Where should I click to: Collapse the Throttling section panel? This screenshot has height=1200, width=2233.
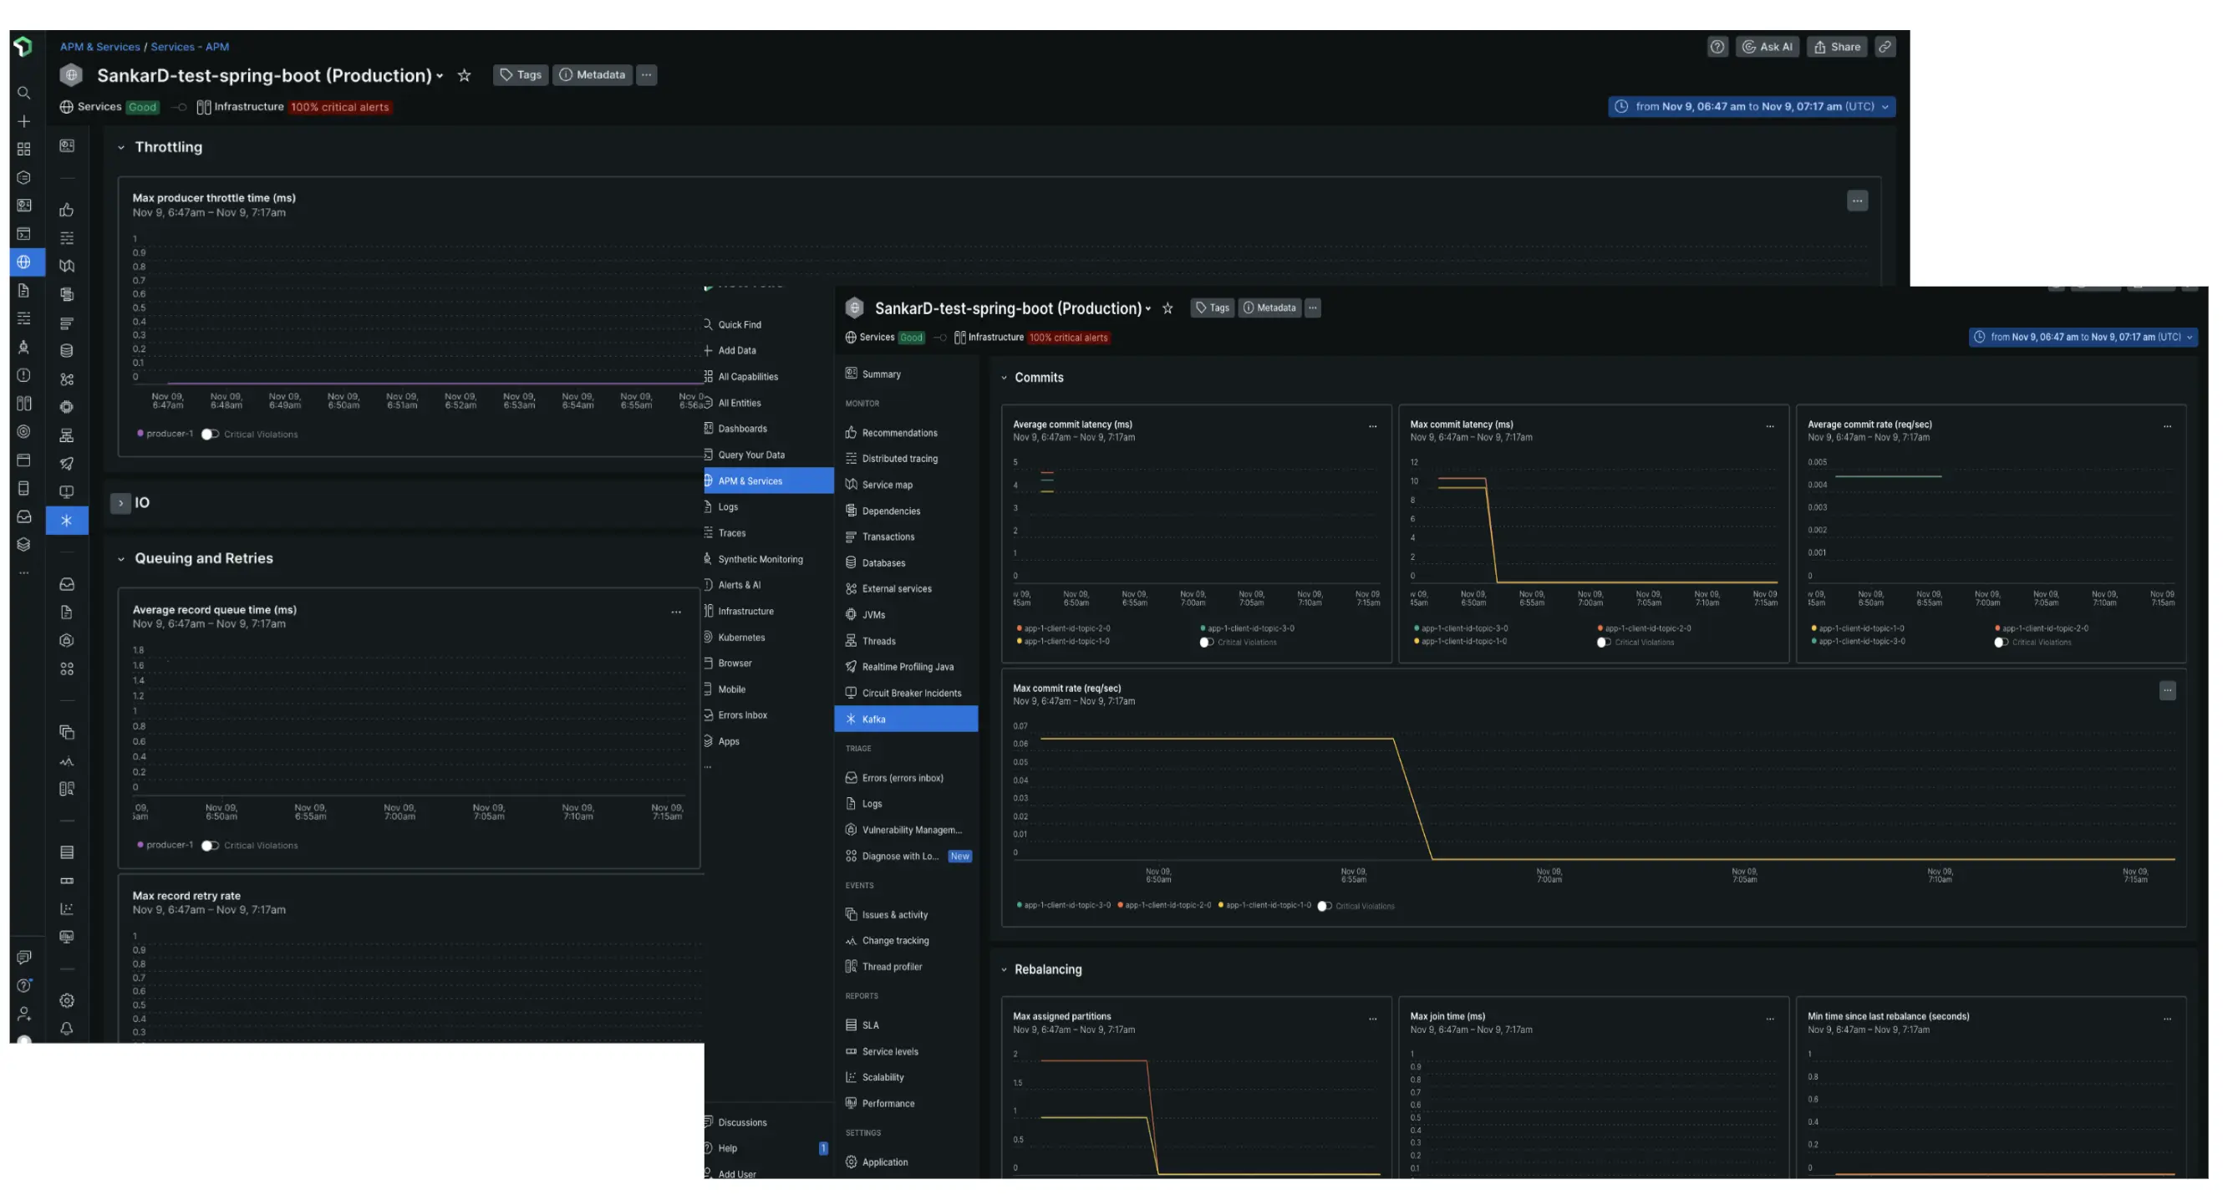pos(121,148)
